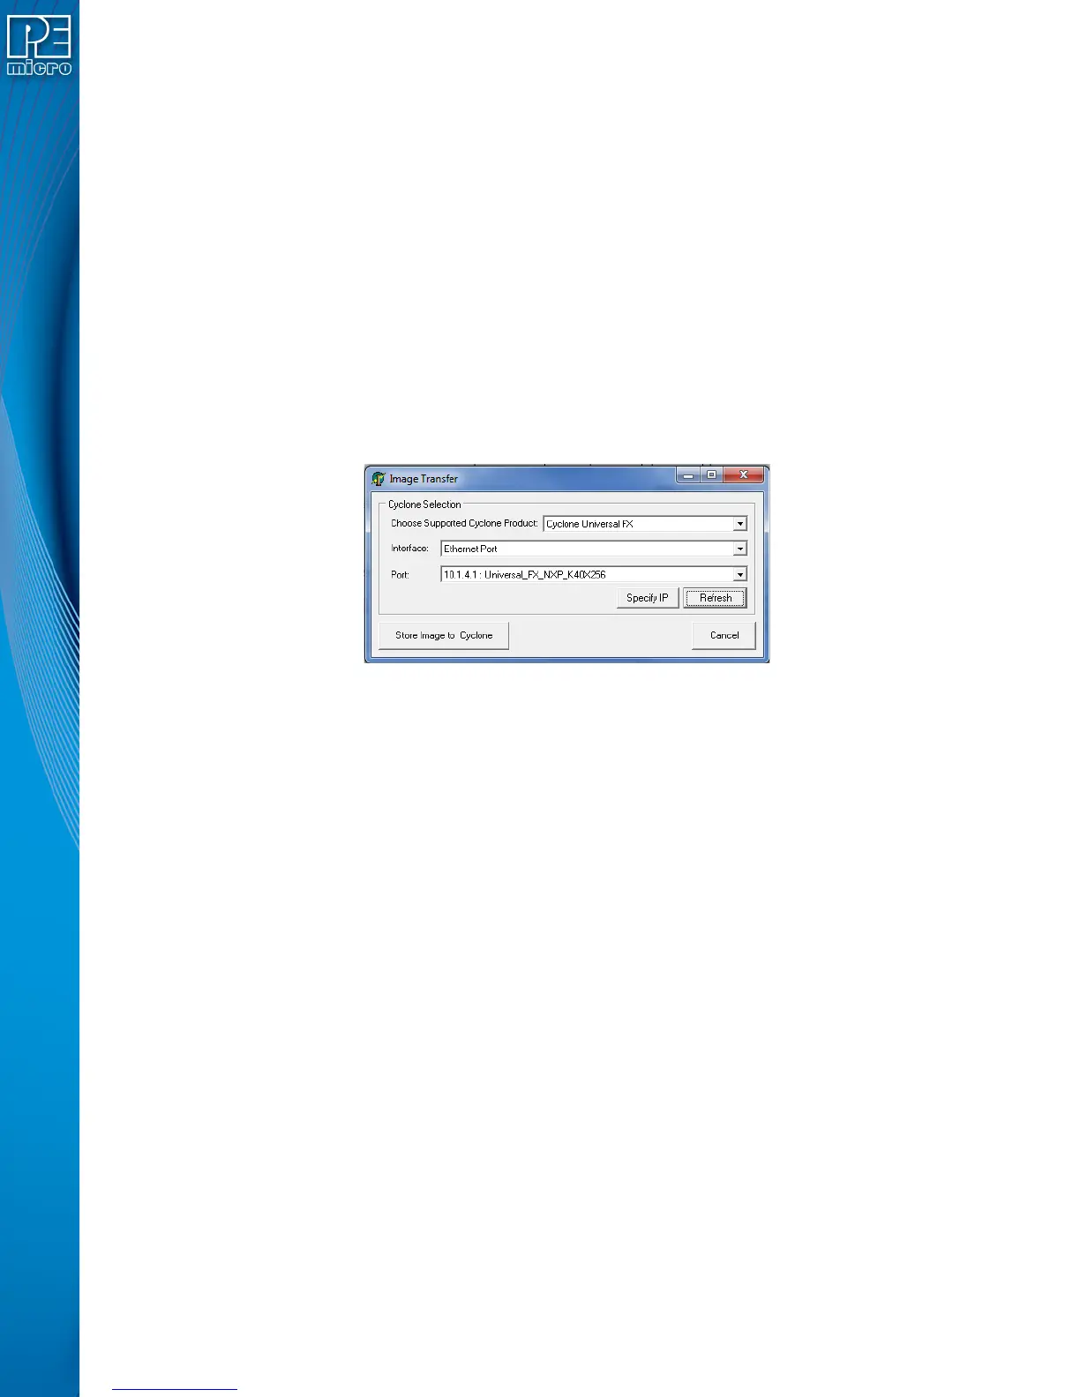Image resolution: width=1080 pixels, height=1397 pixels.
Task: Minimize the Image Transfer window
Action: pyautogui.click(x=688, y=475)
